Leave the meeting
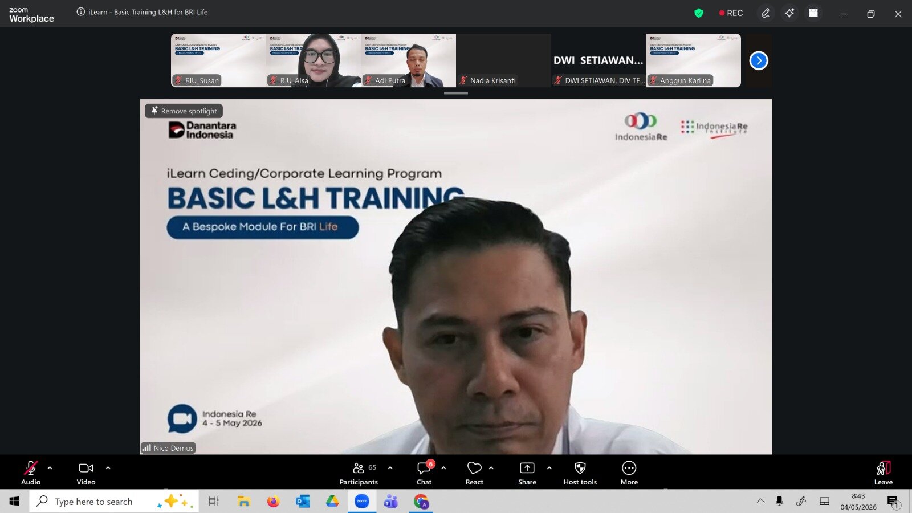 (x=883, y=473)
